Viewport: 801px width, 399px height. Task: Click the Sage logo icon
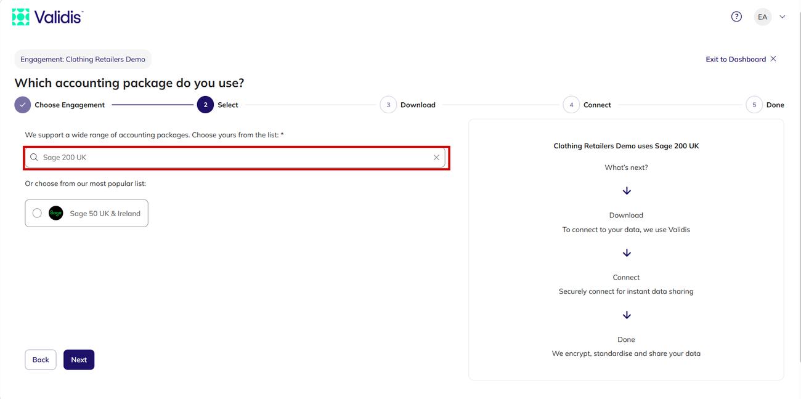point(56,213)
